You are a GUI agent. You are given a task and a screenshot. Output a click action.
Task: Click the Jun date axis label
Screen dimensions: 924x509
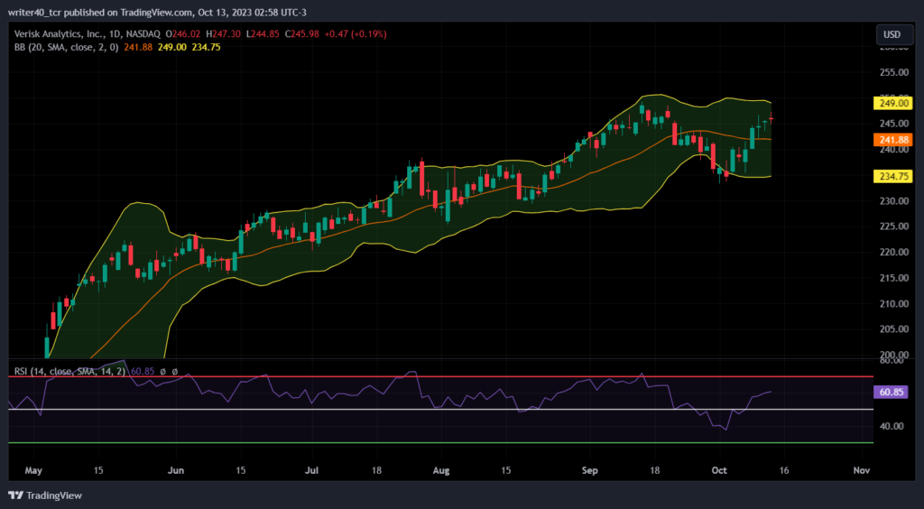click(176, 471)
